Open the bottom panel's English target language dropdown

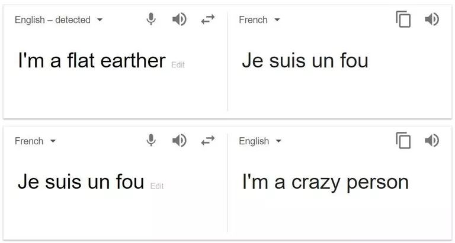pos(260,141)
